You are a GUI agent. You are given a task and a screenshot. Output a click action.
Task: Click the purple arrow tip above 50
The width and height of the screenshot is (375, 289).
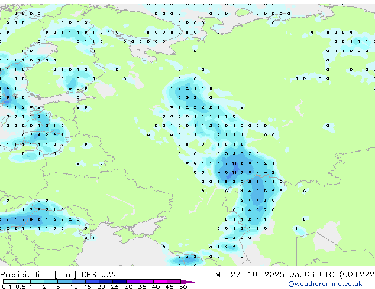pos(187,281)
